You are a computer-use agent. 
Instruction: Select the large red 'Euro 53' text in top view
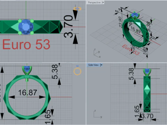pos(26,44)
